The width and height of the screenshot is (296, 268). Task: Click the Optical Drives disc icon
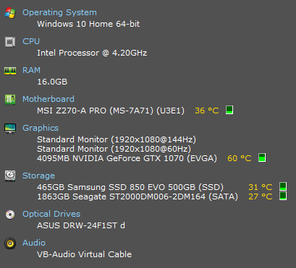coord(10,215)
